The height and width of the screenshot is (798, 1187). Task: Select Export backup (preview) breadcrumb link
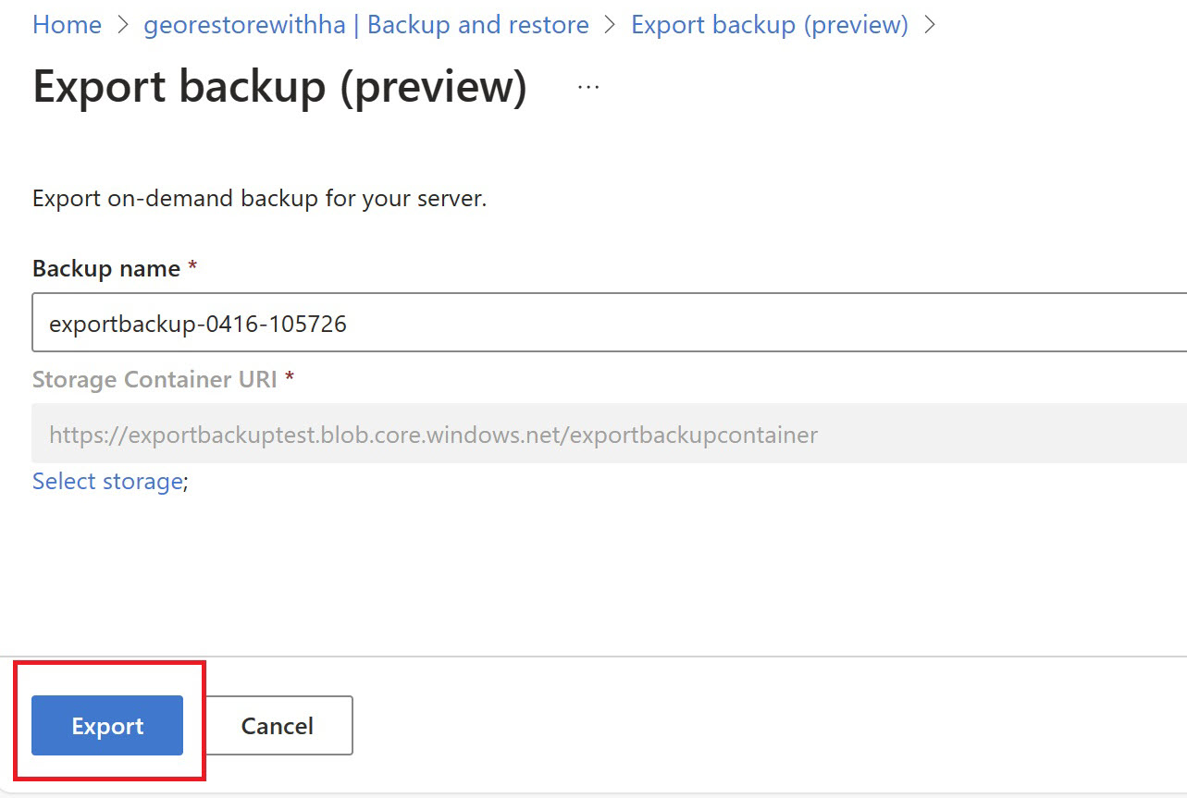tap(769, 25)
